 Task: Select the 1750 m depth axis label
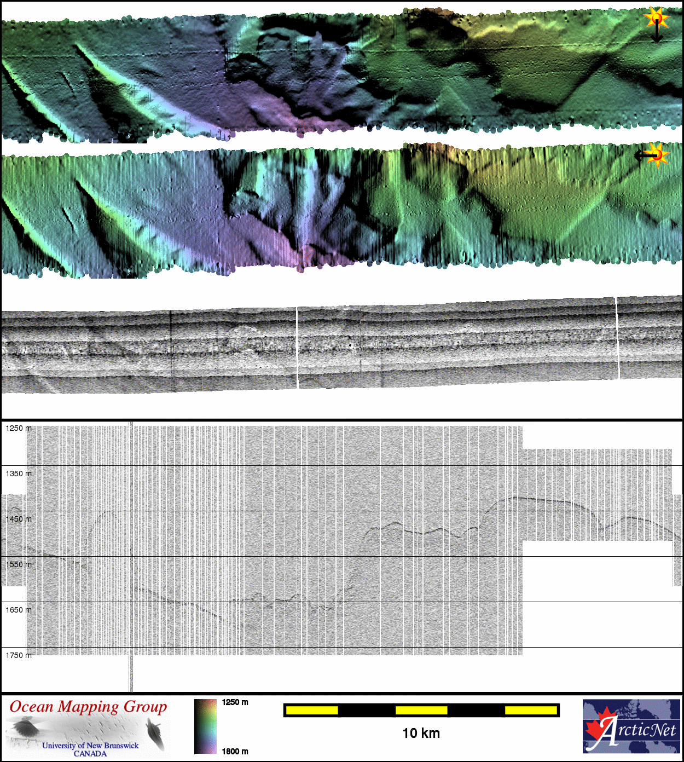tap(19, 655)
